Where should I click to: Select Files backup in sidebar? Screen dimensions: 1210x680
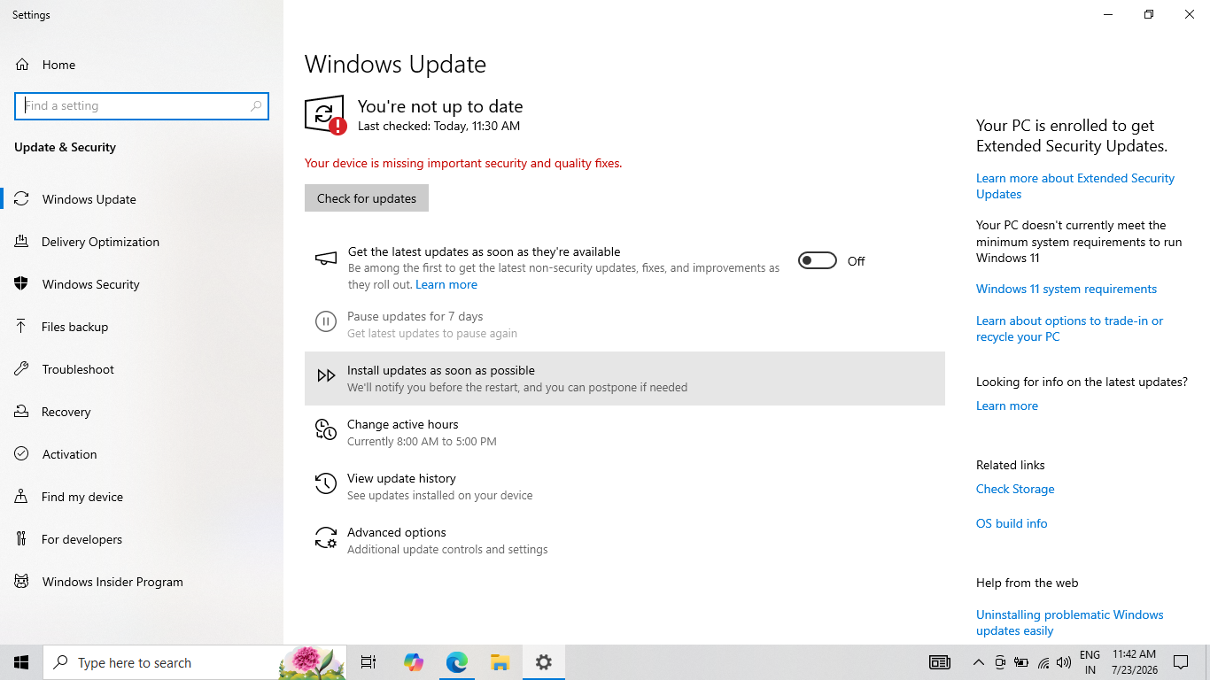tap(142, 327)
